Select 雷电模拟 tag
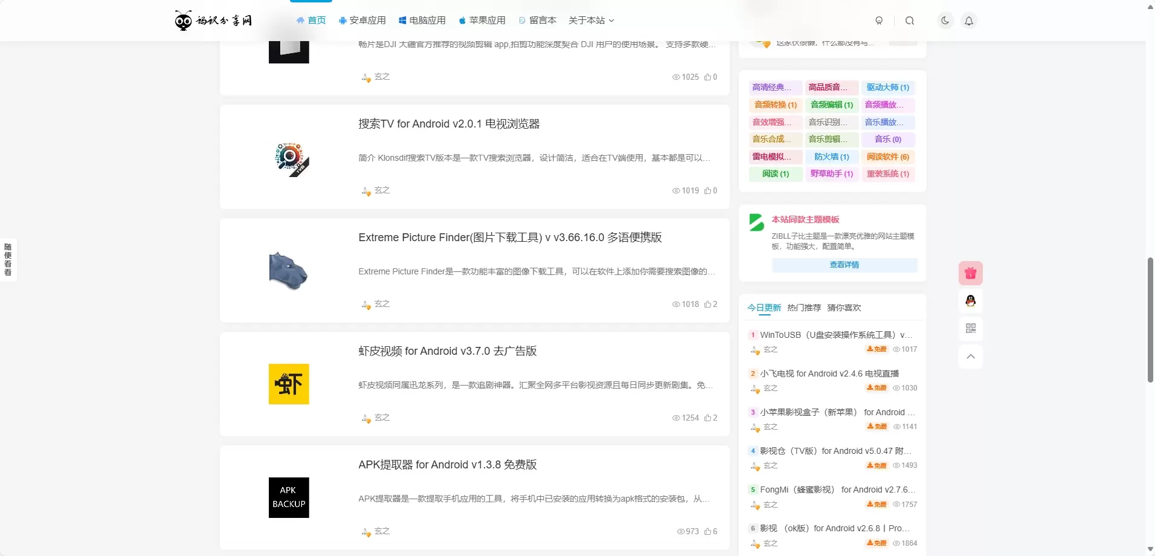The image size is (1155, 556). tap(776, 157)
